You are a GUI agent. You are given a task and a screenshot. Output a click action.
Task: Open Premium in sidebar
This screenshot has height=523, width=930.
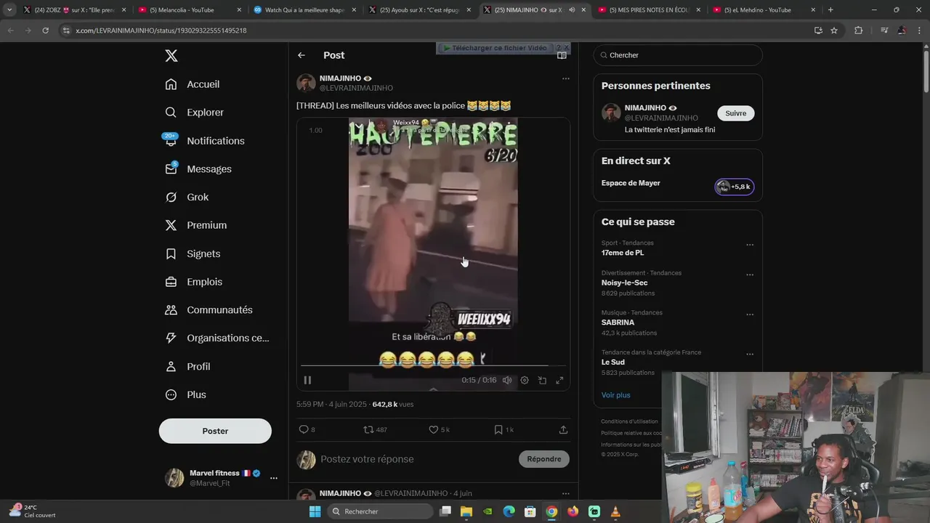pyautogui.click(x=196, y=225)
